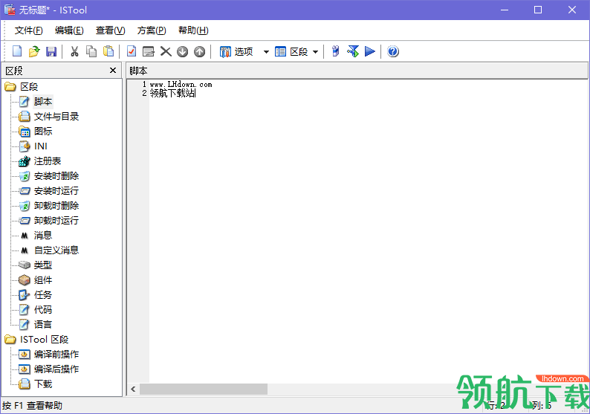Select 编译前操作 tree item
The width and height of the screenshot is (590, 414).
pyautogui.click(x=56, y=354)
